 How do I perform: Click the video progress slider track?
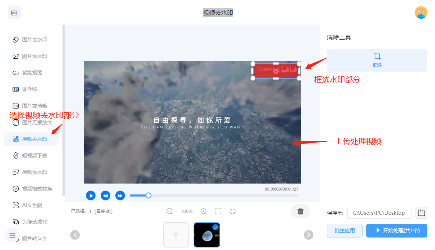(x=220, y=196)
